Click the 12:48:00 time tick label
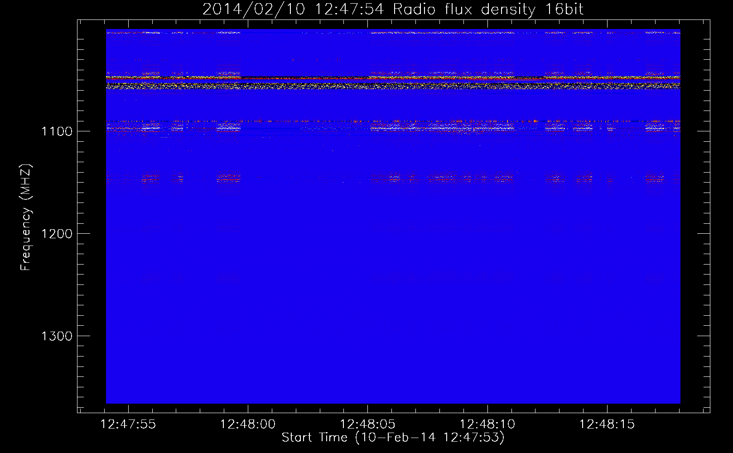Screen dimensions: 733x453 tap(248, 424)
